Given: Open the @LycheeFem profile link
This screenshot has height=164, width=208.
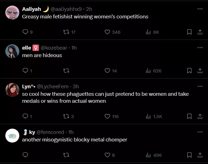Looking at the screenshot, I should pos(53,87).
